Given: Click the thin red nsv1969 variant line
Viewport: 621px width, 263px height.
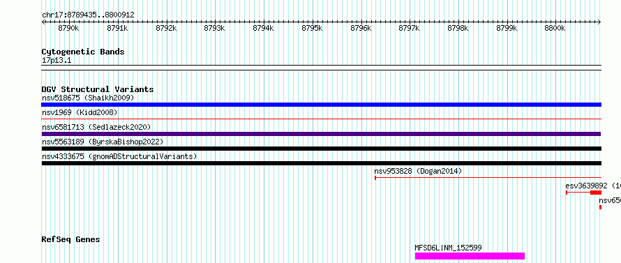Looking at the screenshot, I should click(x=321, y=119).
